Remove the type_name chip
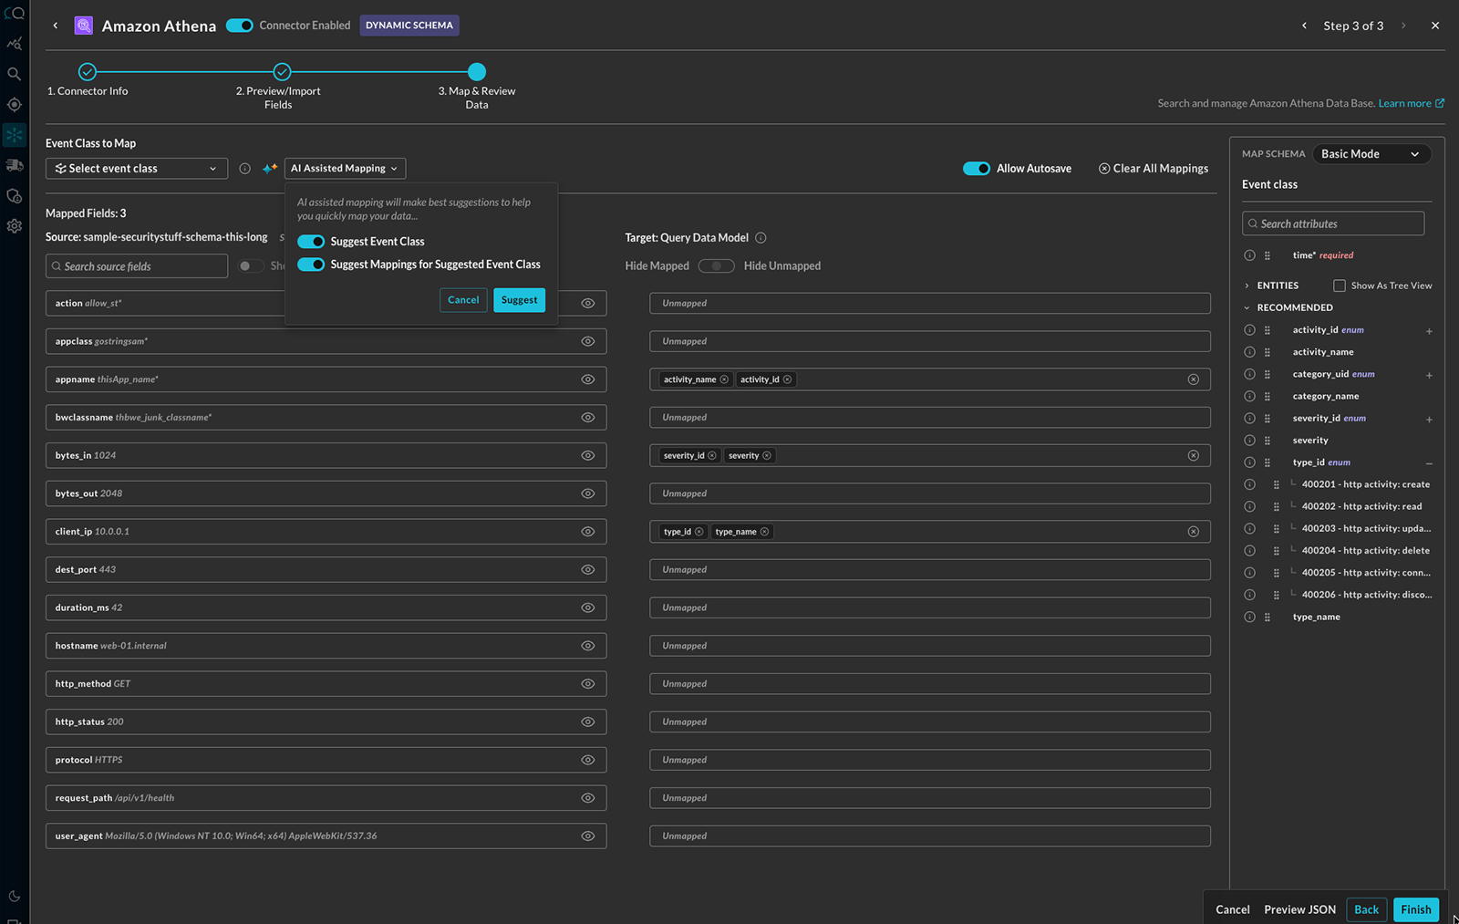1459x924 pixels. (764, 532)
